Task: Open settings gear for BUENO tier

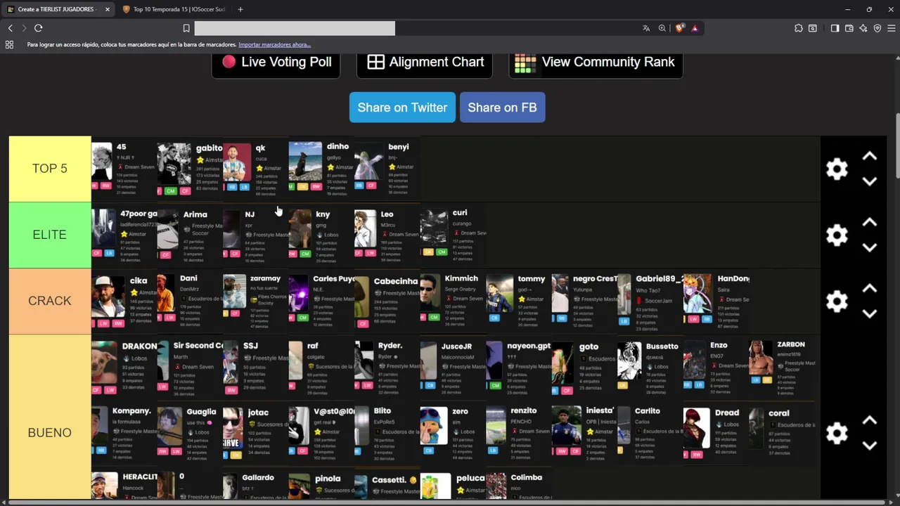Action: tap(837, 433)
